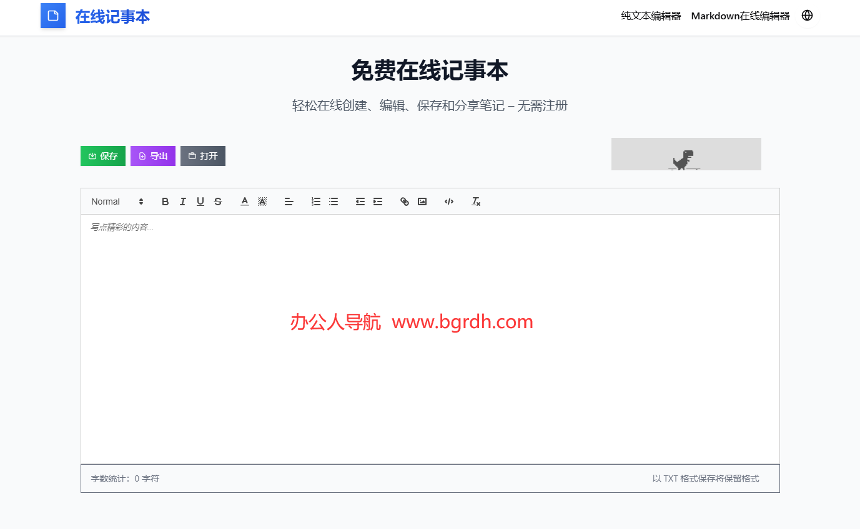
Task: Expand the text color picker
Action: 244,201
